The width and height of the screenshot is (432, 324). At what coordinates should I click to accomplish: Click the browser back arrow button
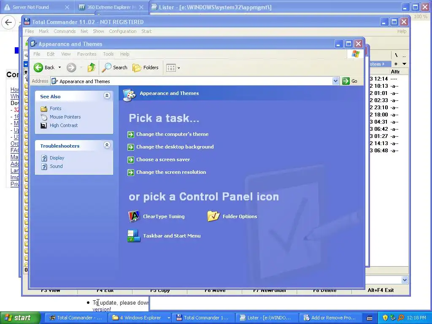(x=8, y=22)
